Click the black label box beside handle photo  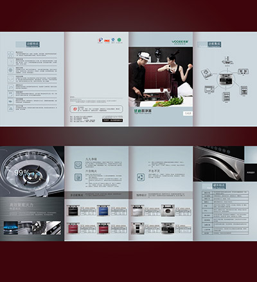(251, 173)
